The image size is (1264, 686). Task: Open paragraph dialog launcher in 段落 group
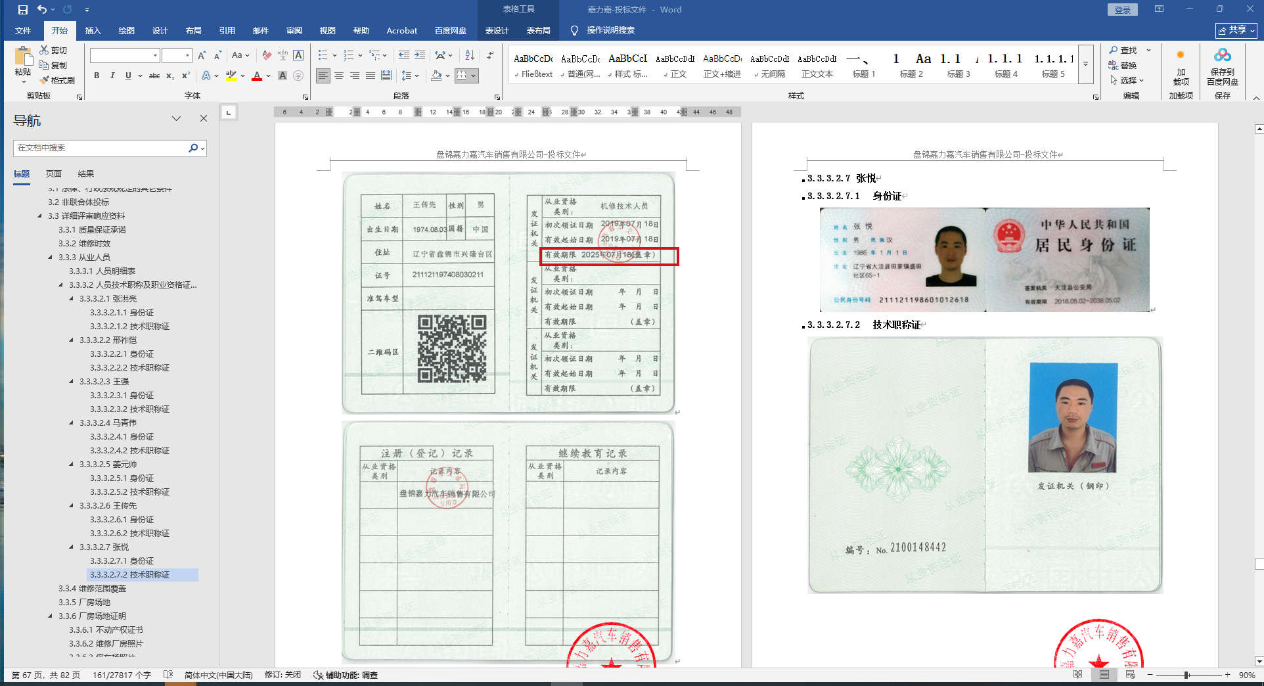pos(497,97)
